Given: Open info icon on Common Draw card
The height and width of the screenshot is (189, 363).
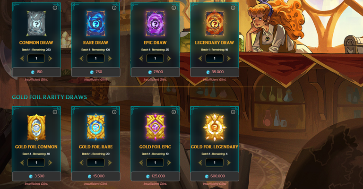Looking at the screenshot, I should (55, 8).
